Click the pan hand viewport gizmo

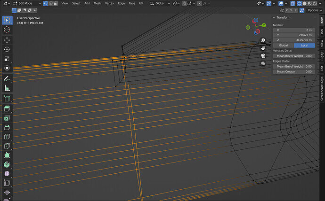[x=263, y=48]
